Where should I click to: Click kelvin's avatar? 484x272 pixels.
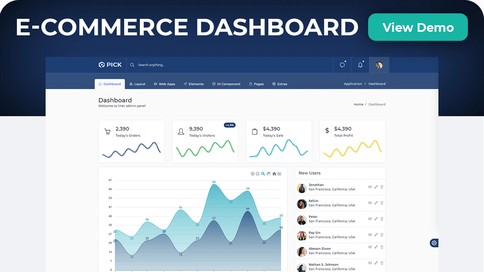click(302, 204)
